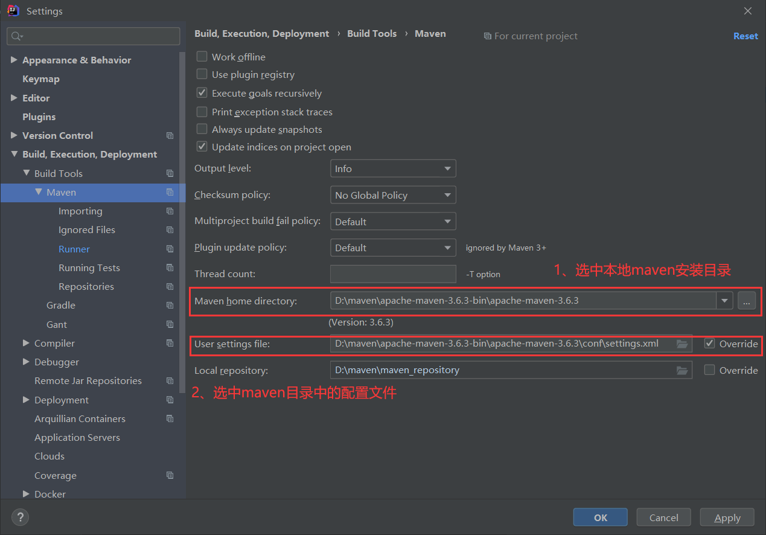
Task: Check Override for Local repository
Action: (x=710, y=370)
